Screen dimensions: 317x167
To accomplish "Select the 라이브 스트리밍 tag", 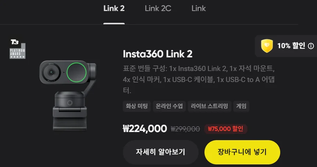I will pos(210,106).
